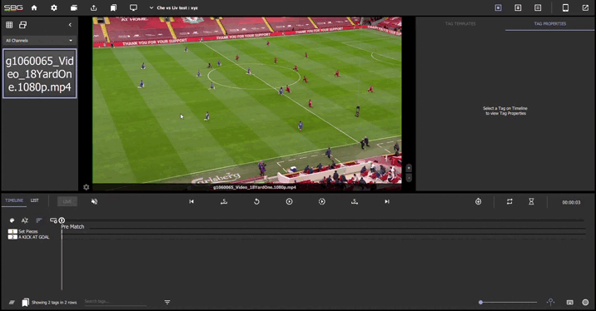Toggle the muted audio speaker icon

[94, 201]
